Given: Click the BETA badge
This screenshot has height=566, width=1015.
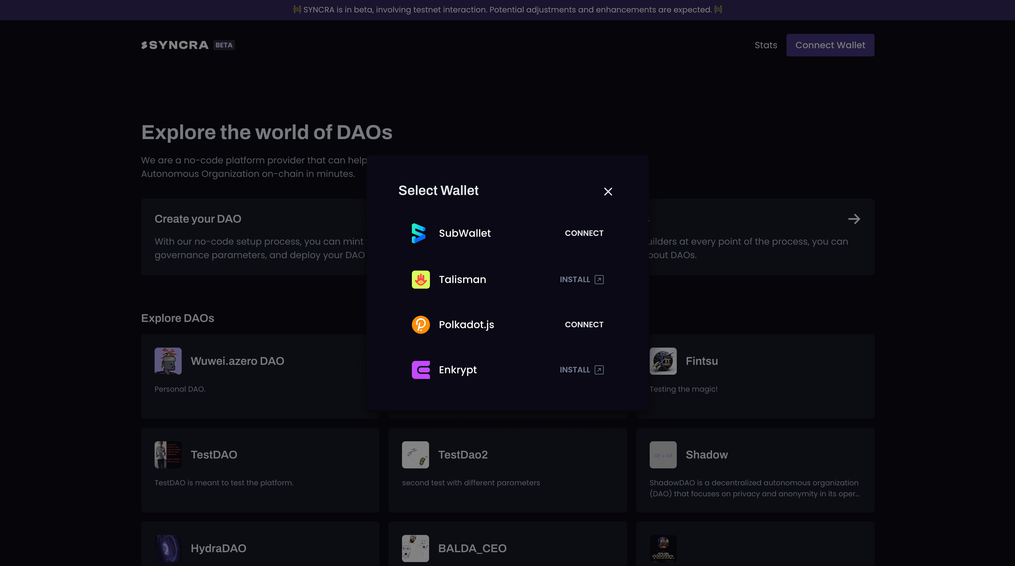Looking at the screenshot, I should point(224,45).
